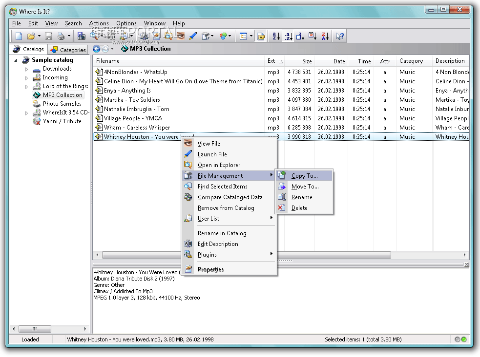Click the 4NonBlondes file audio icon

pos(99,72)
